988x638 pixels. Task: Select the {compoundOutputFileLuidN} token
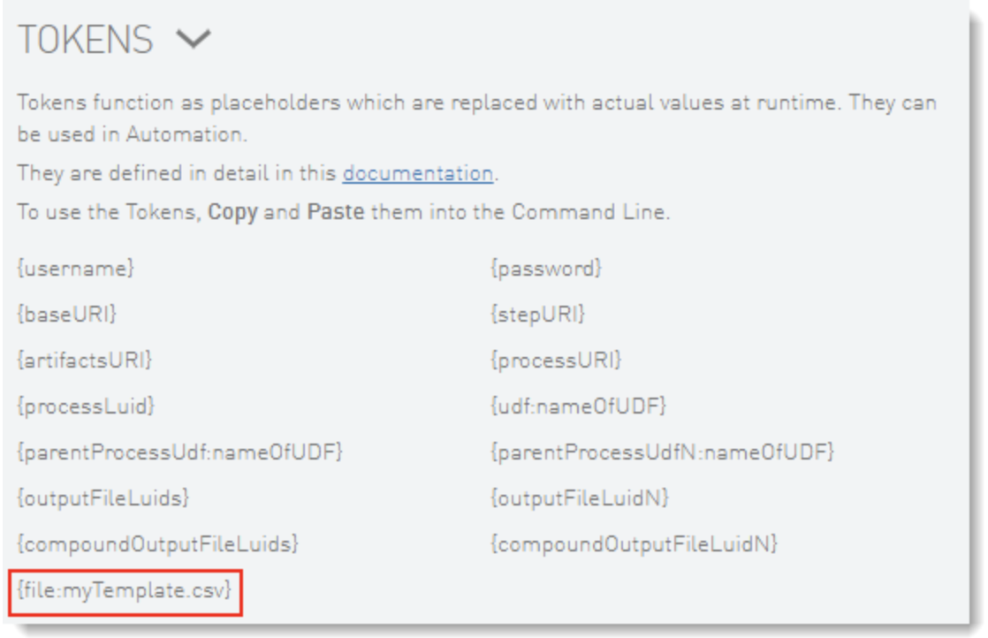tap(634, 544)
